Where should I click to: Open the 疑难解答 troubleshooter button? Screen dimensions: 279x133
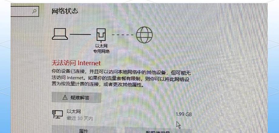point(76,97)
